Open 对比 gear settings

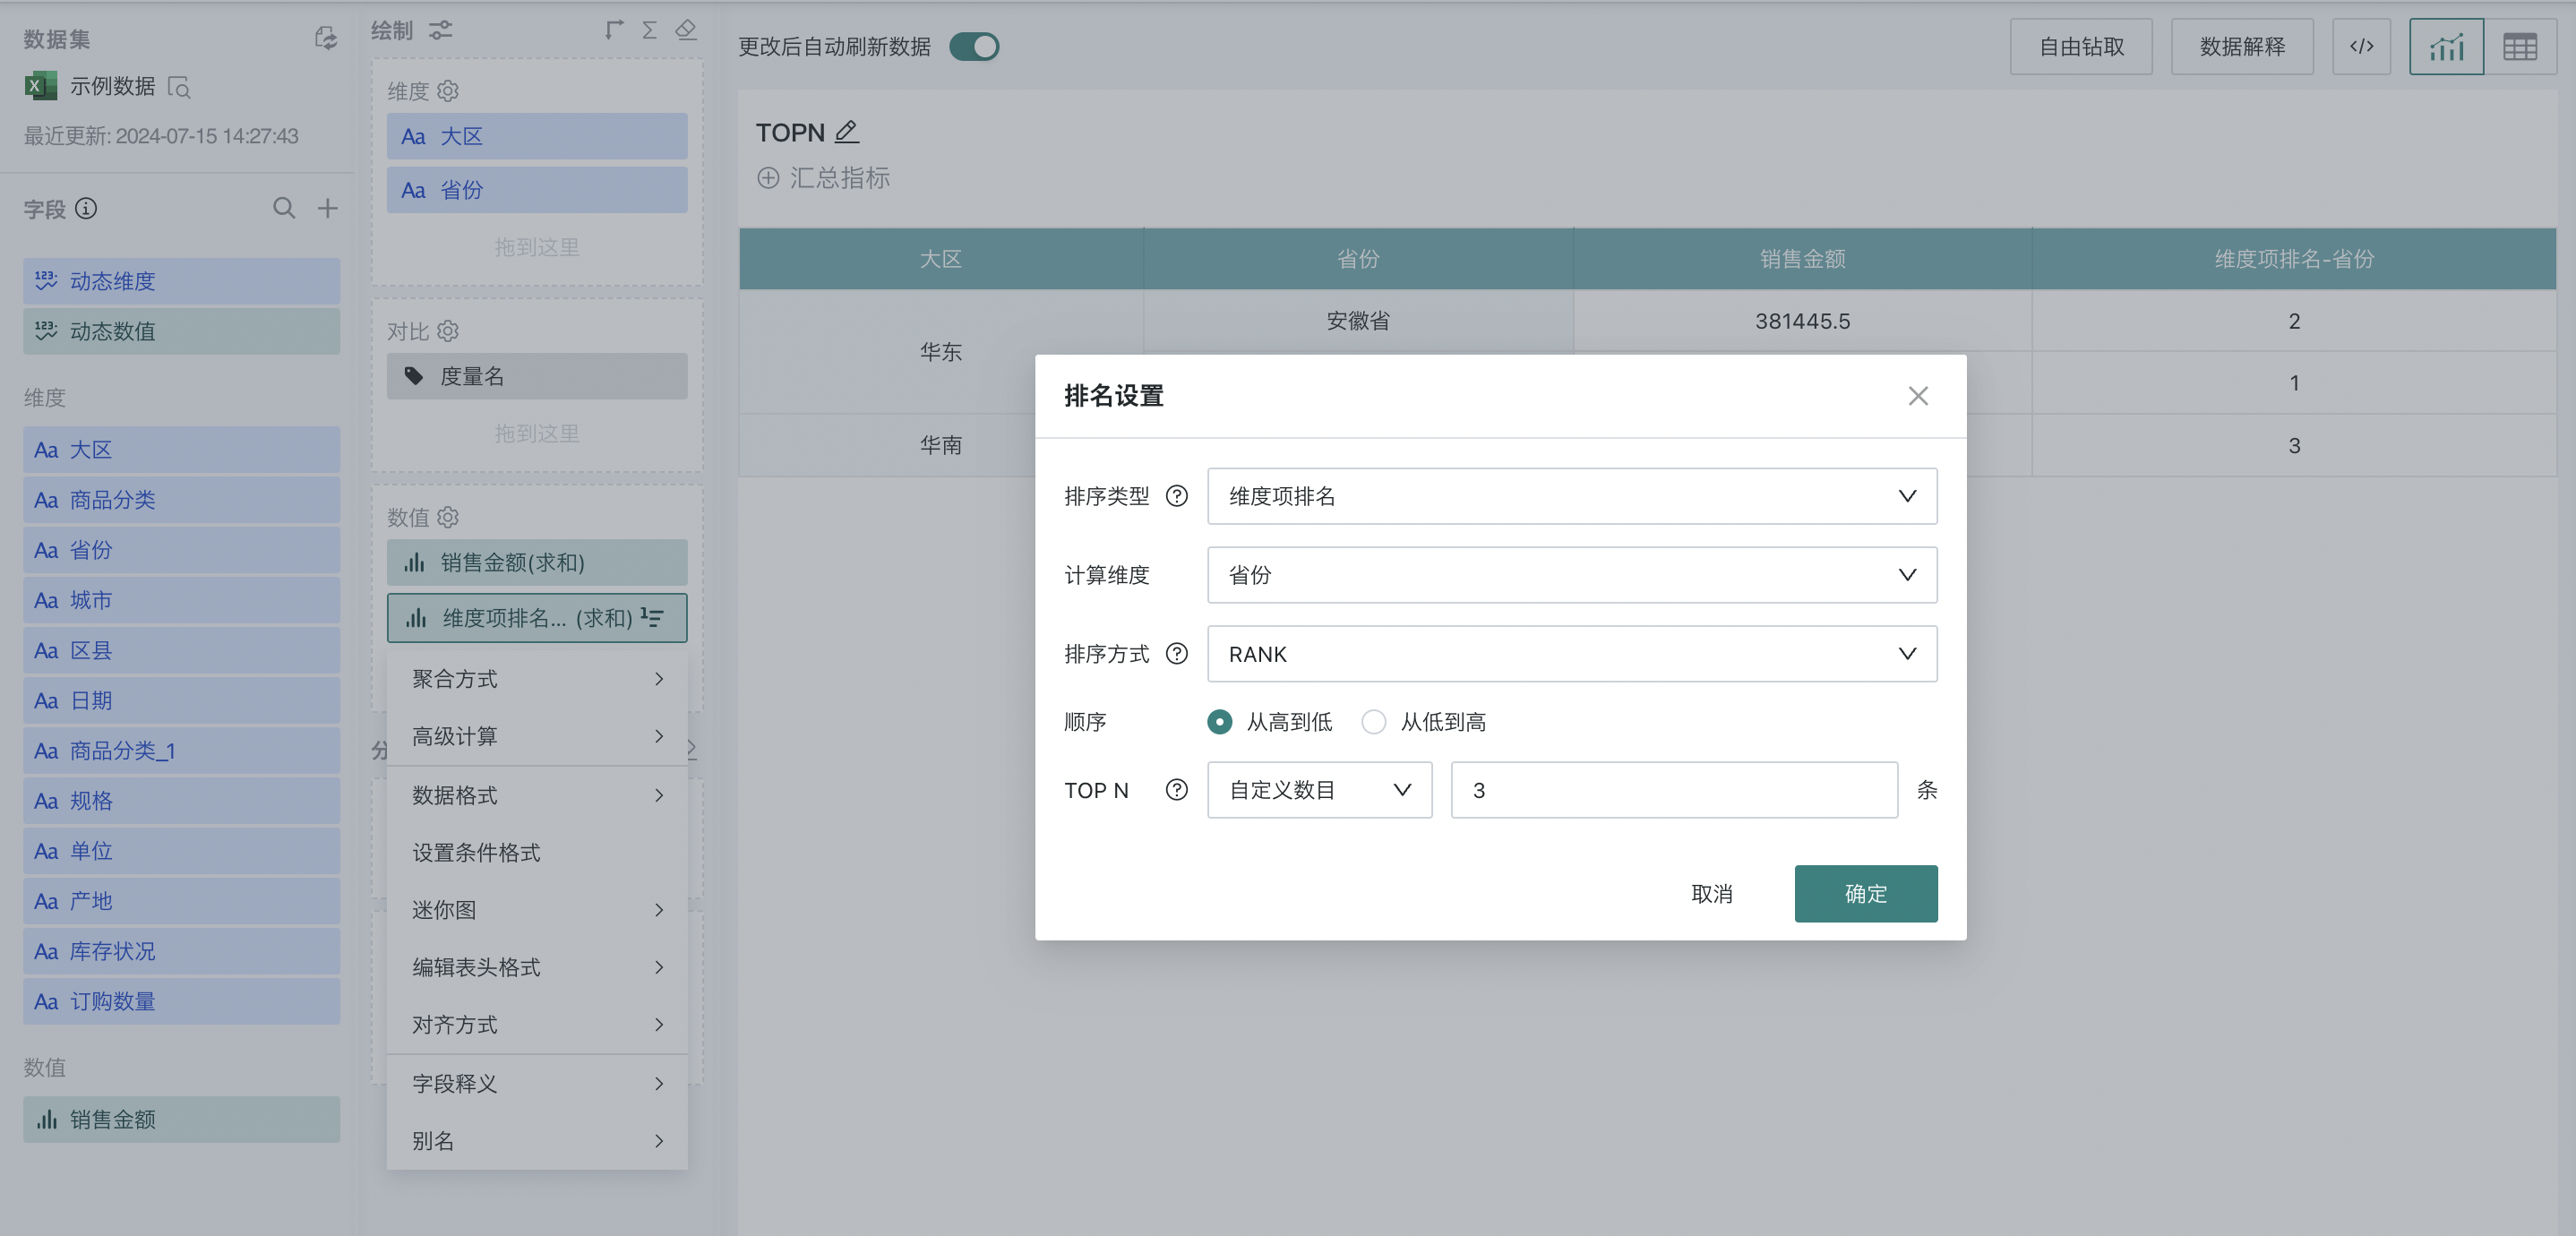point(448,330)
